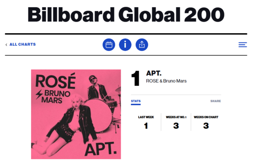266x168 pixels.
Task: Click the Last Week stat value
Action: coord(146,126)
